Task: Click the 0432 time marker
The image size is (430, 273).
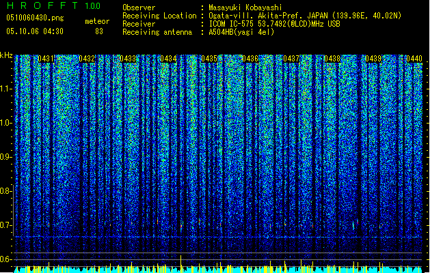Action: click(87, 59)
